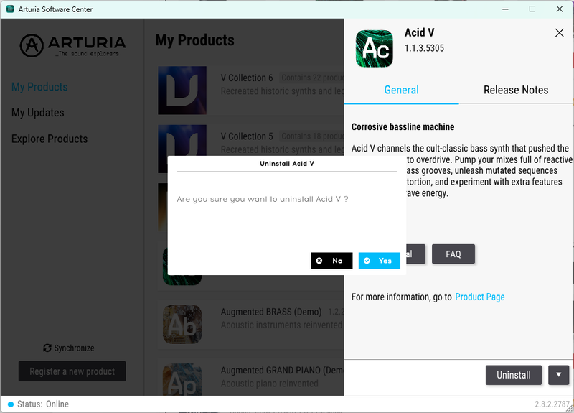Click the Augmented GRAND PIANO icon
The width and height of the screenshot is (574, 413).
(x=182, y=380)
